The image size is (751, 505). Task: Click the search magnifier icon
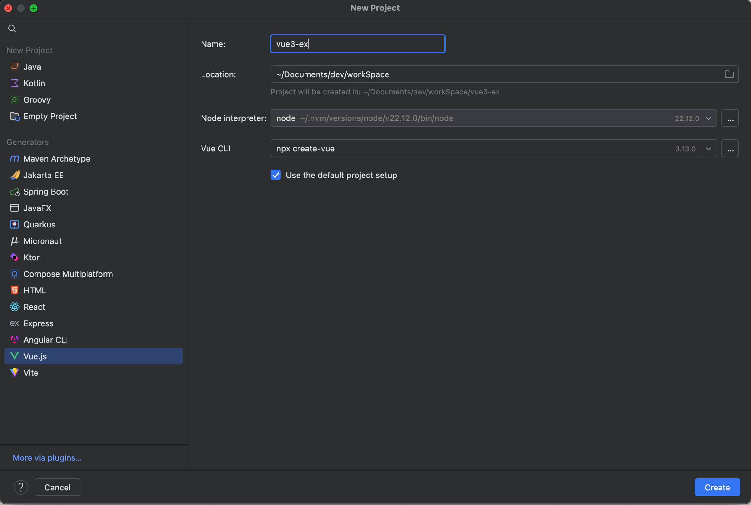click(x=12, y=29)
